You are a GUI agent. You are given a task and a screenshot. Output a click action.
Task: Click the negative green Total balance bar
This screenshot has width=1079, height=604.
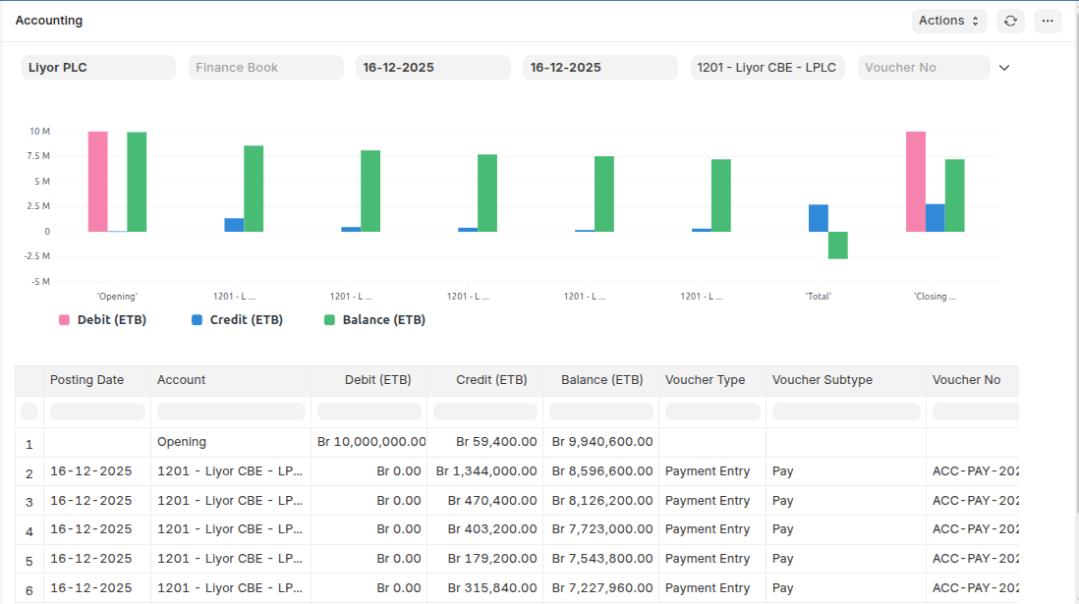837,246
